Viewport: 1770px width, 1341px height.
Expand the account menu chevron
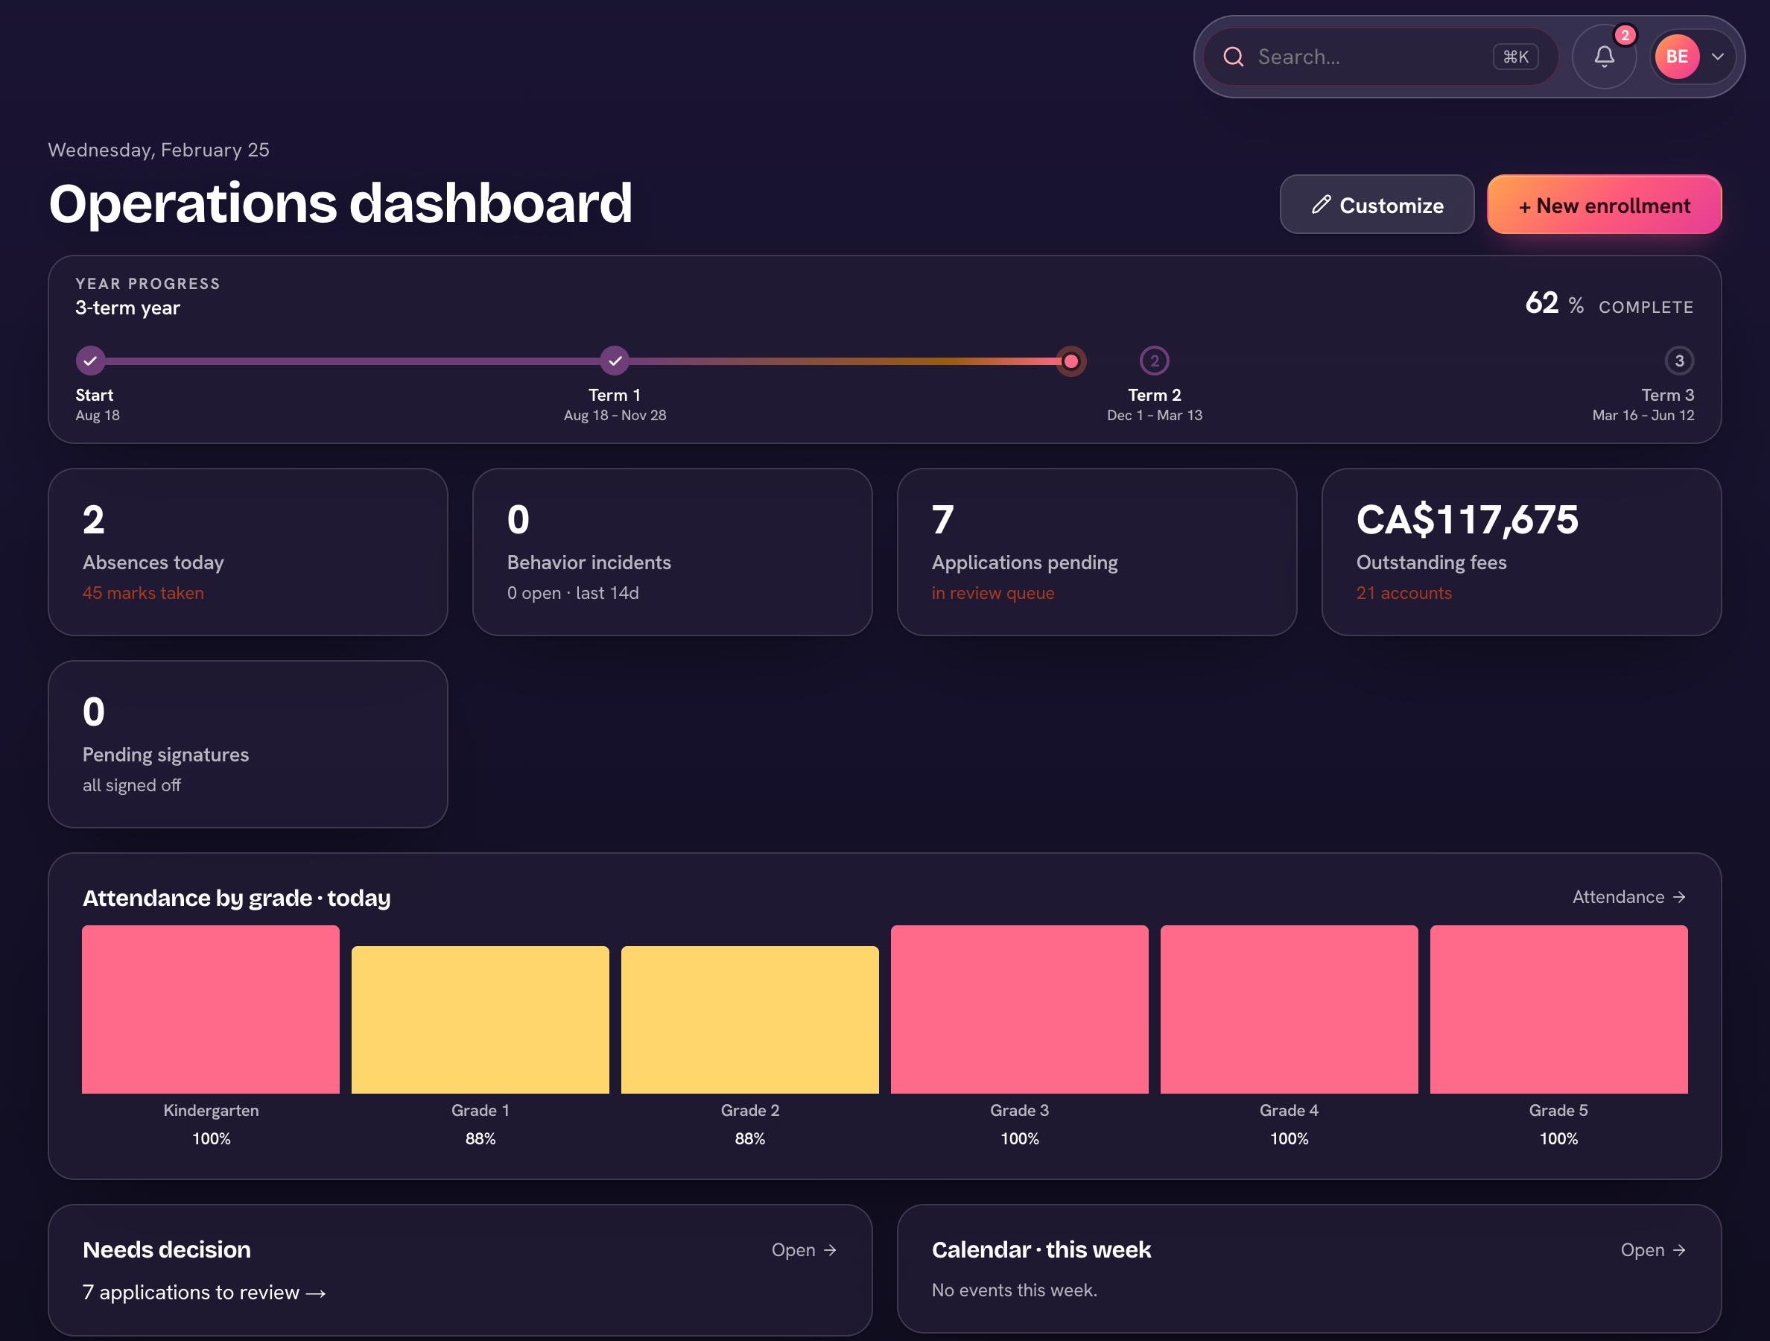(1717, 57)
